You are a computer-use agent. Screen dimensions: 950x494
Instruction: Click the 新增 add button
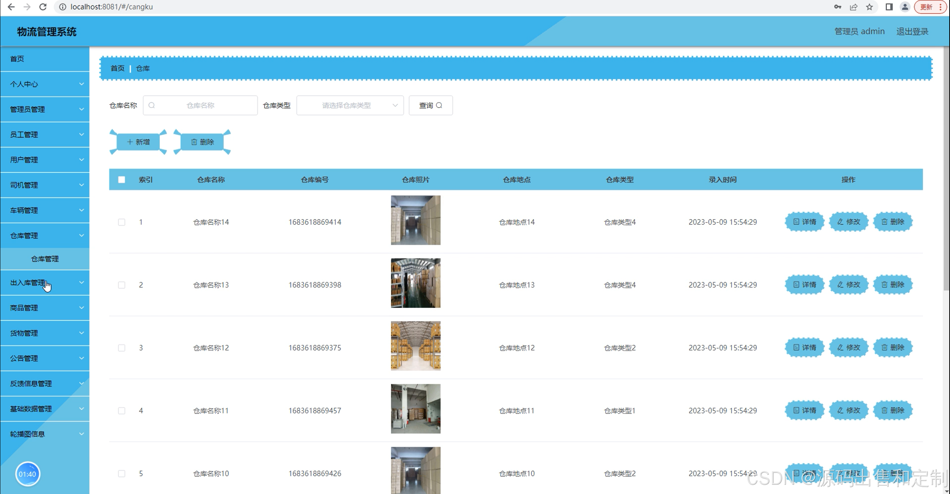click(x=138, y=142)
